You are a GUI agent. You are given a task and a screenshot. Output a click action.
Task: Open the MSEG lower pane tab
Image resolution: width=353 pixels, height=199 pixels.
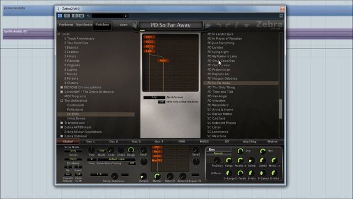204,142
